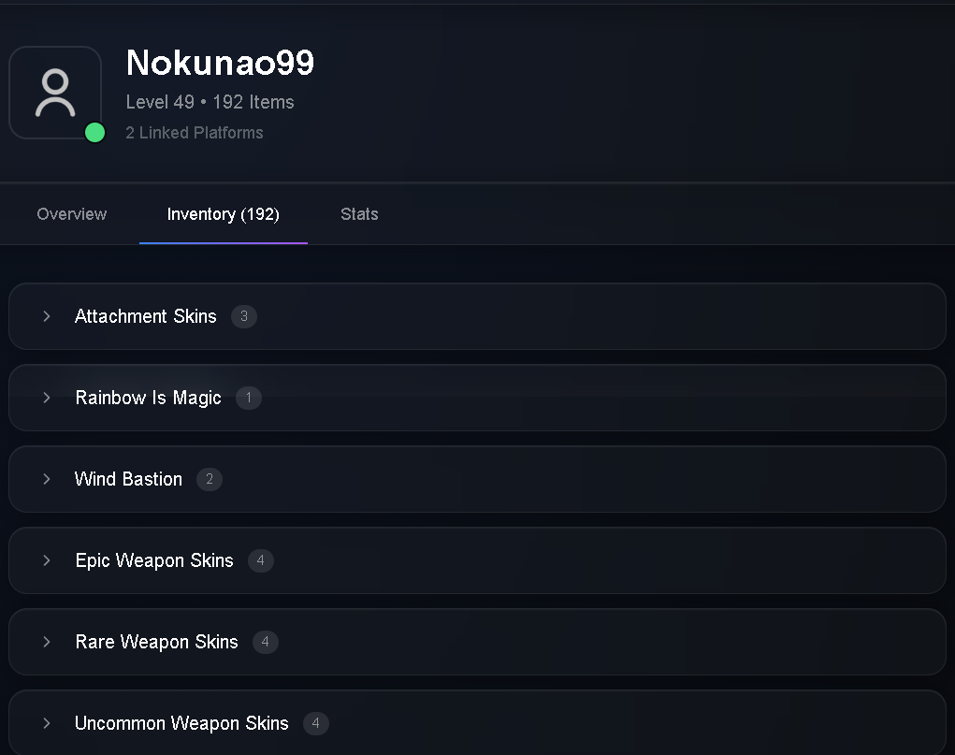Image resolution: width=955 pixels, height=755 pixels.
Task: Click the Rare Weapon Skins count badge
Action: 266,642
